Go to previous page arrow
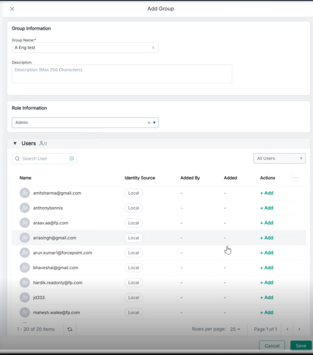 (x=287, y=329)
